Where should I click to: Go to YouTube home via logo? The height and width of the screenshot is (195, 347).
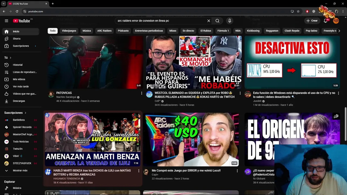coord(21,21)
